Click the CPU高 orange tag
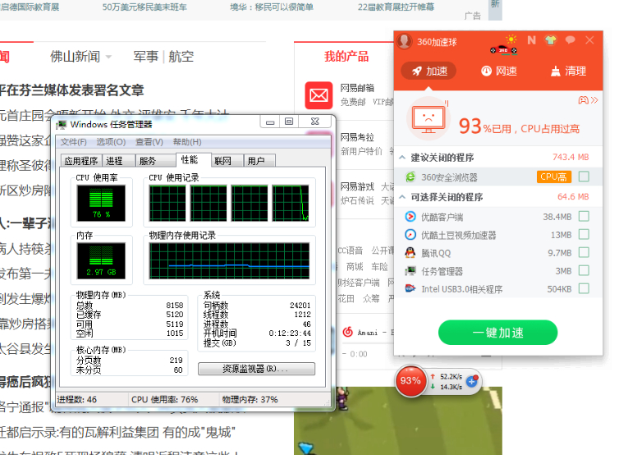Screen dimensions: 628x455 coord(554,177)
